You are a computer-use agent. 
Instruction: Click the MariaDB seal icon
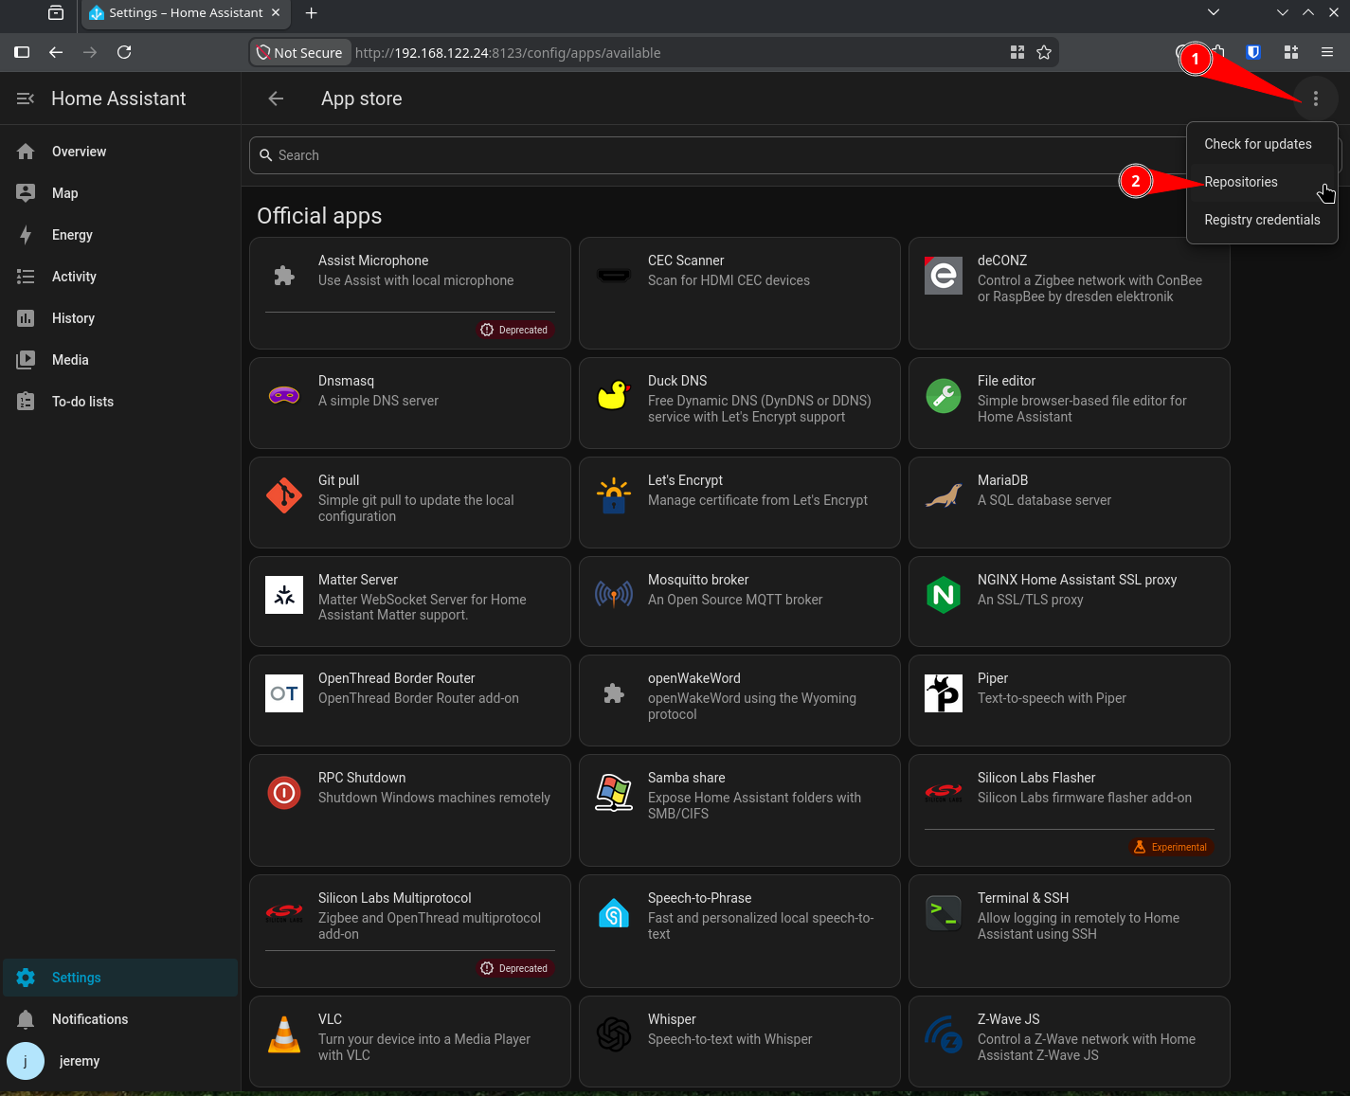[x=944, y=495]
